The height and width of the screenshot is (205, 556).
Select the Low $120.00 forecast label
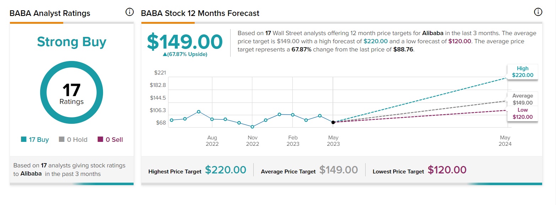pos(522,113)
